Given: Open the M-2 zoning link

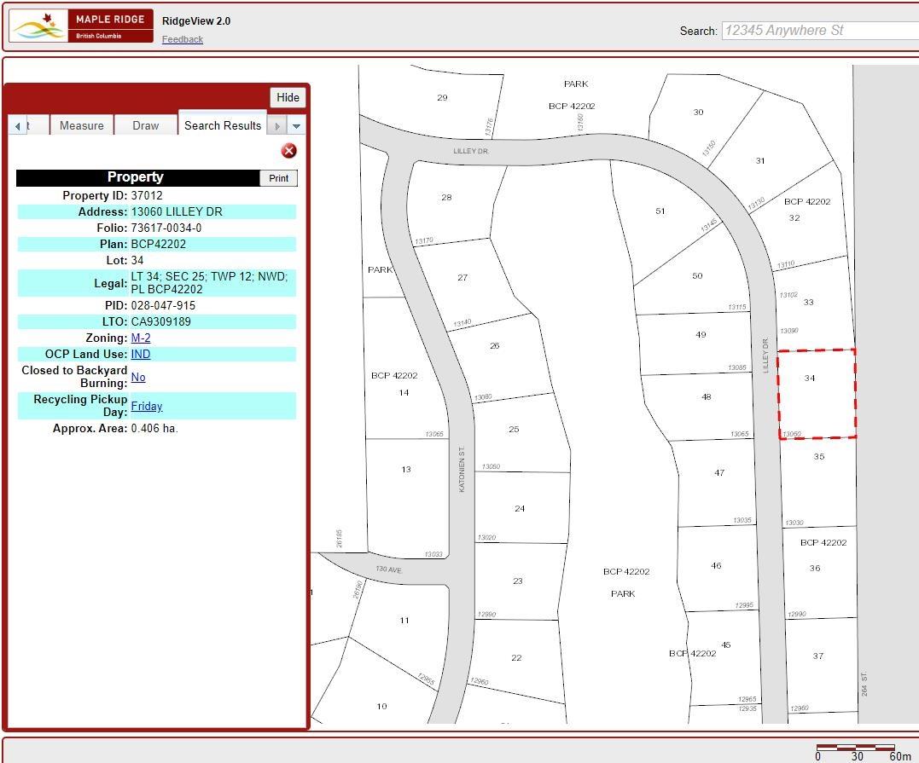Looking at the screenshot, I should [141, 338].
